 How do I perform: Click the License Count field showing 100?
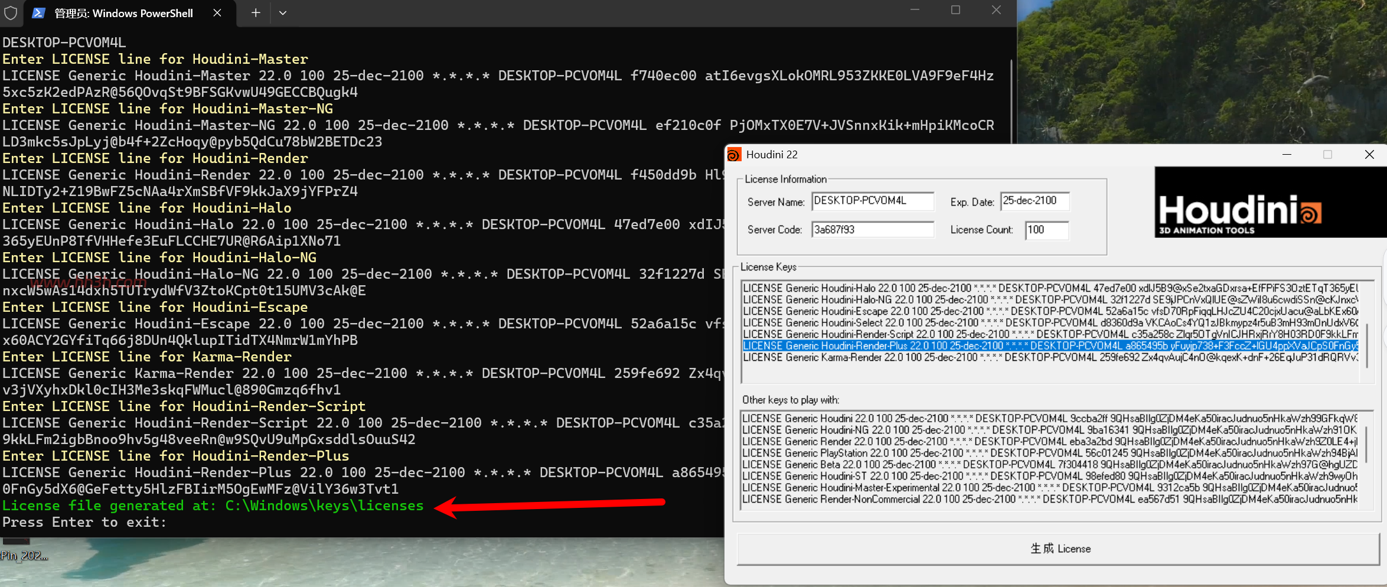1047,230
